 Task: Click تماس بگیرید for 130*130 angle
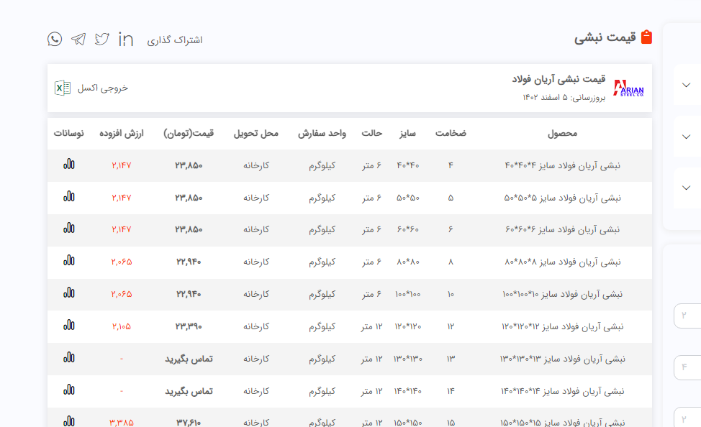click(189, 358)
